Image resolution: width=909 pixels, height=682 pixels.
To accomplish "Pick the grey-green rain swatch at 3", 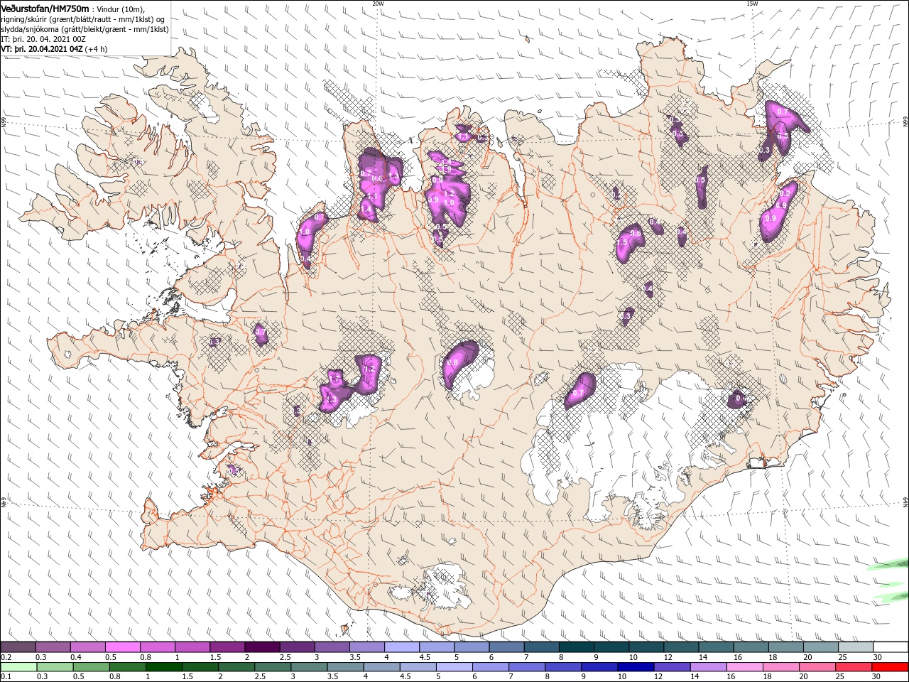I will [x=309, y=667].
